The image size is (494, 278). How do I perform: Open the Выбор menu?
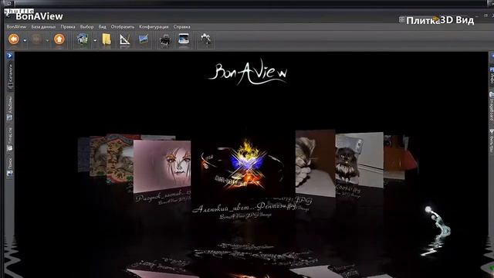86,27
